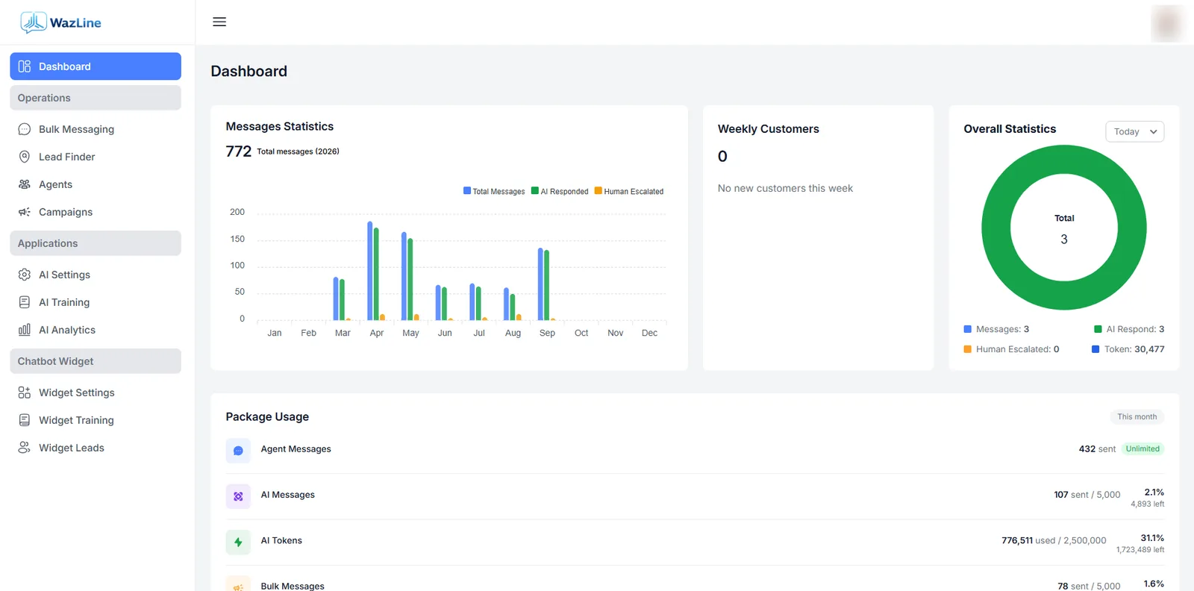Toggle the AI Responded legend swatch

[535, 191]
